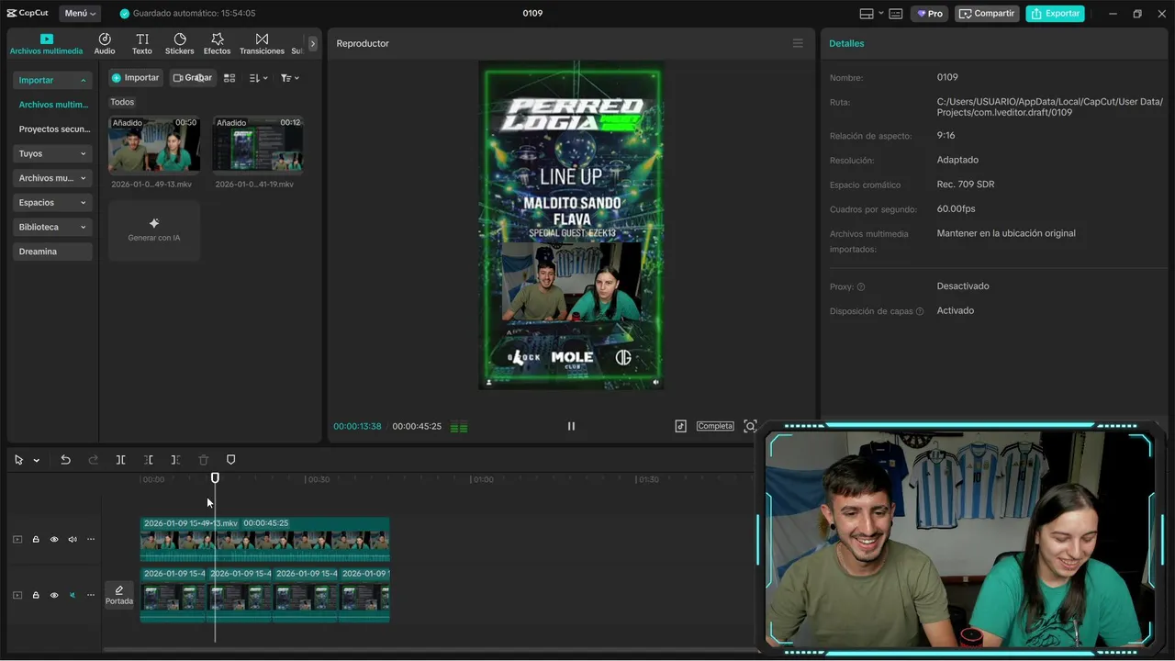Image resolution: width=1175 pixels, height=661 pixels.
Task: Toggle lock on the upper track
Action: coord(36,540)
